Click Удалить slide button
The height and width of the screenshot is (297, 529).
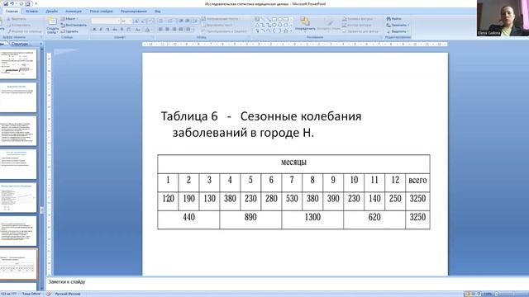69,31
